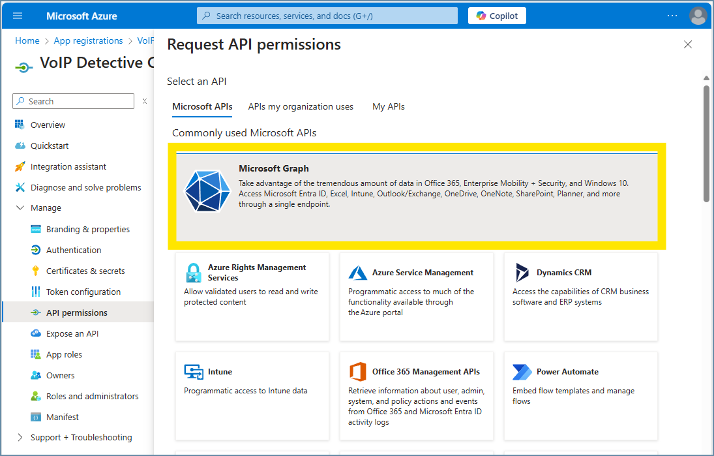Viewport: 714px width, 456px height.
Task: Select App roles label
Action: coord(64,354)
